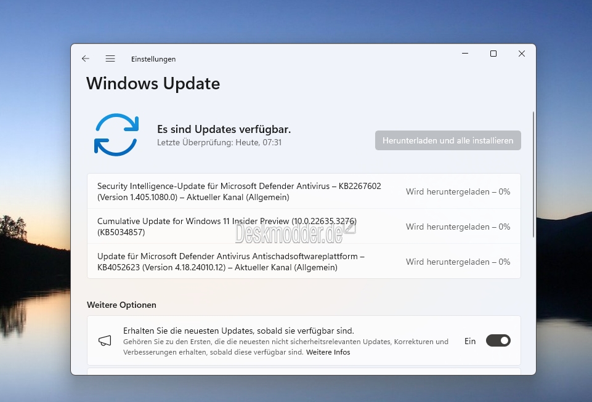Click the 'Windows Update' page heading
The image size is (592, 402).
[x=153, y=83]
